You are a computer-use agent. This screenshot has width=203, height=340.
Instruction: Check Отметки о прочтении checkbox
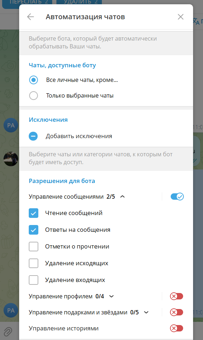(33, 246)
